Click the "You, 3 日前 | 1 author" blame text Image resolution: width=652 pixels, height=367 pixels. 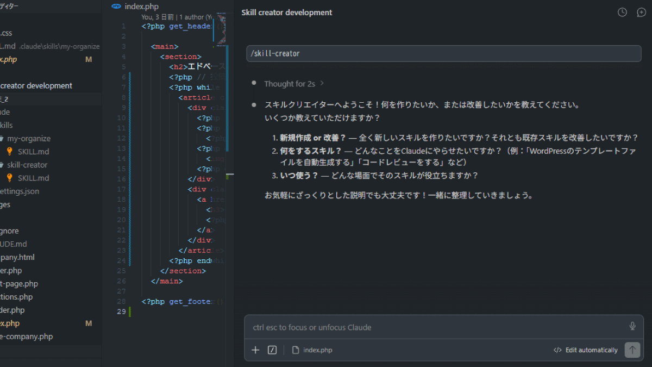176,17
